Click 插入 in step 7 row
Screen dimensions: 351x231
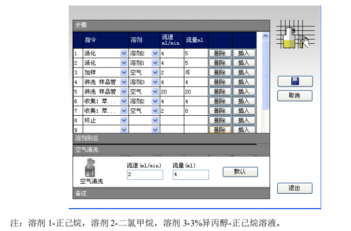point(244,111)
